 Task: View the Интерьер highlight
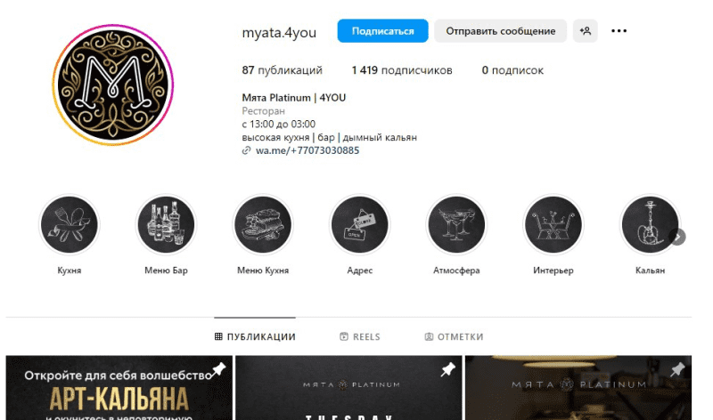click(553, 225)
